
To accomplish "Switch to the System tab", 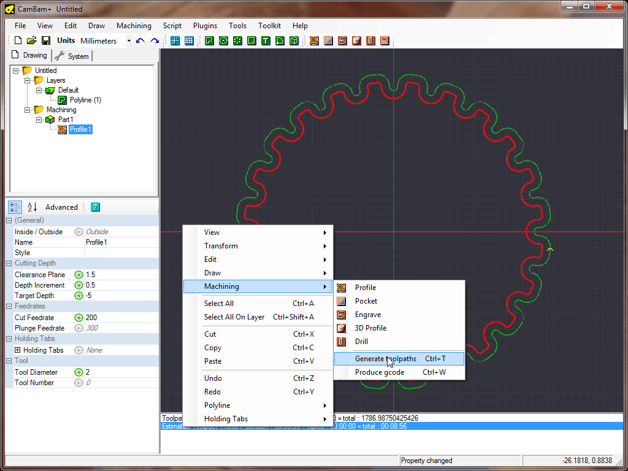I will 72,56.
